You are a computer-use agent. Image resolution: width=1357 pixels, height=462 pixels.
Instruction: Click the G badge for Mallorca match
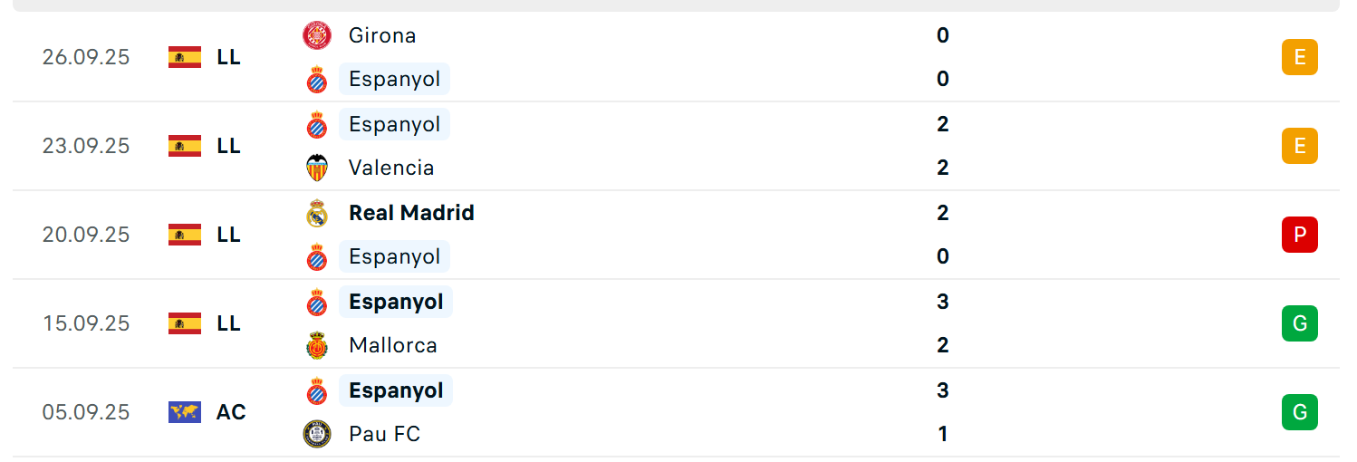pyautogui.click(x=1299, y=323)
